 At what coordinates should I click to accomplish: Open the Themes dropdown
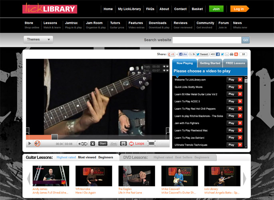(38, 40)
